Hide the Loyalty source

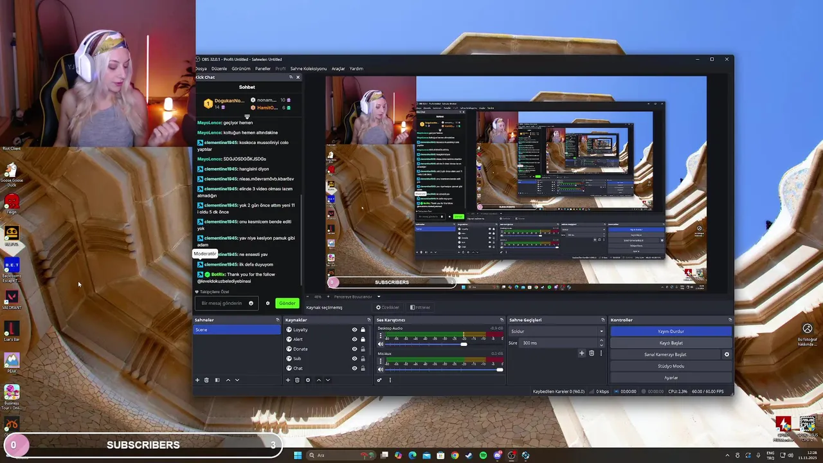[x=354, y=330]
